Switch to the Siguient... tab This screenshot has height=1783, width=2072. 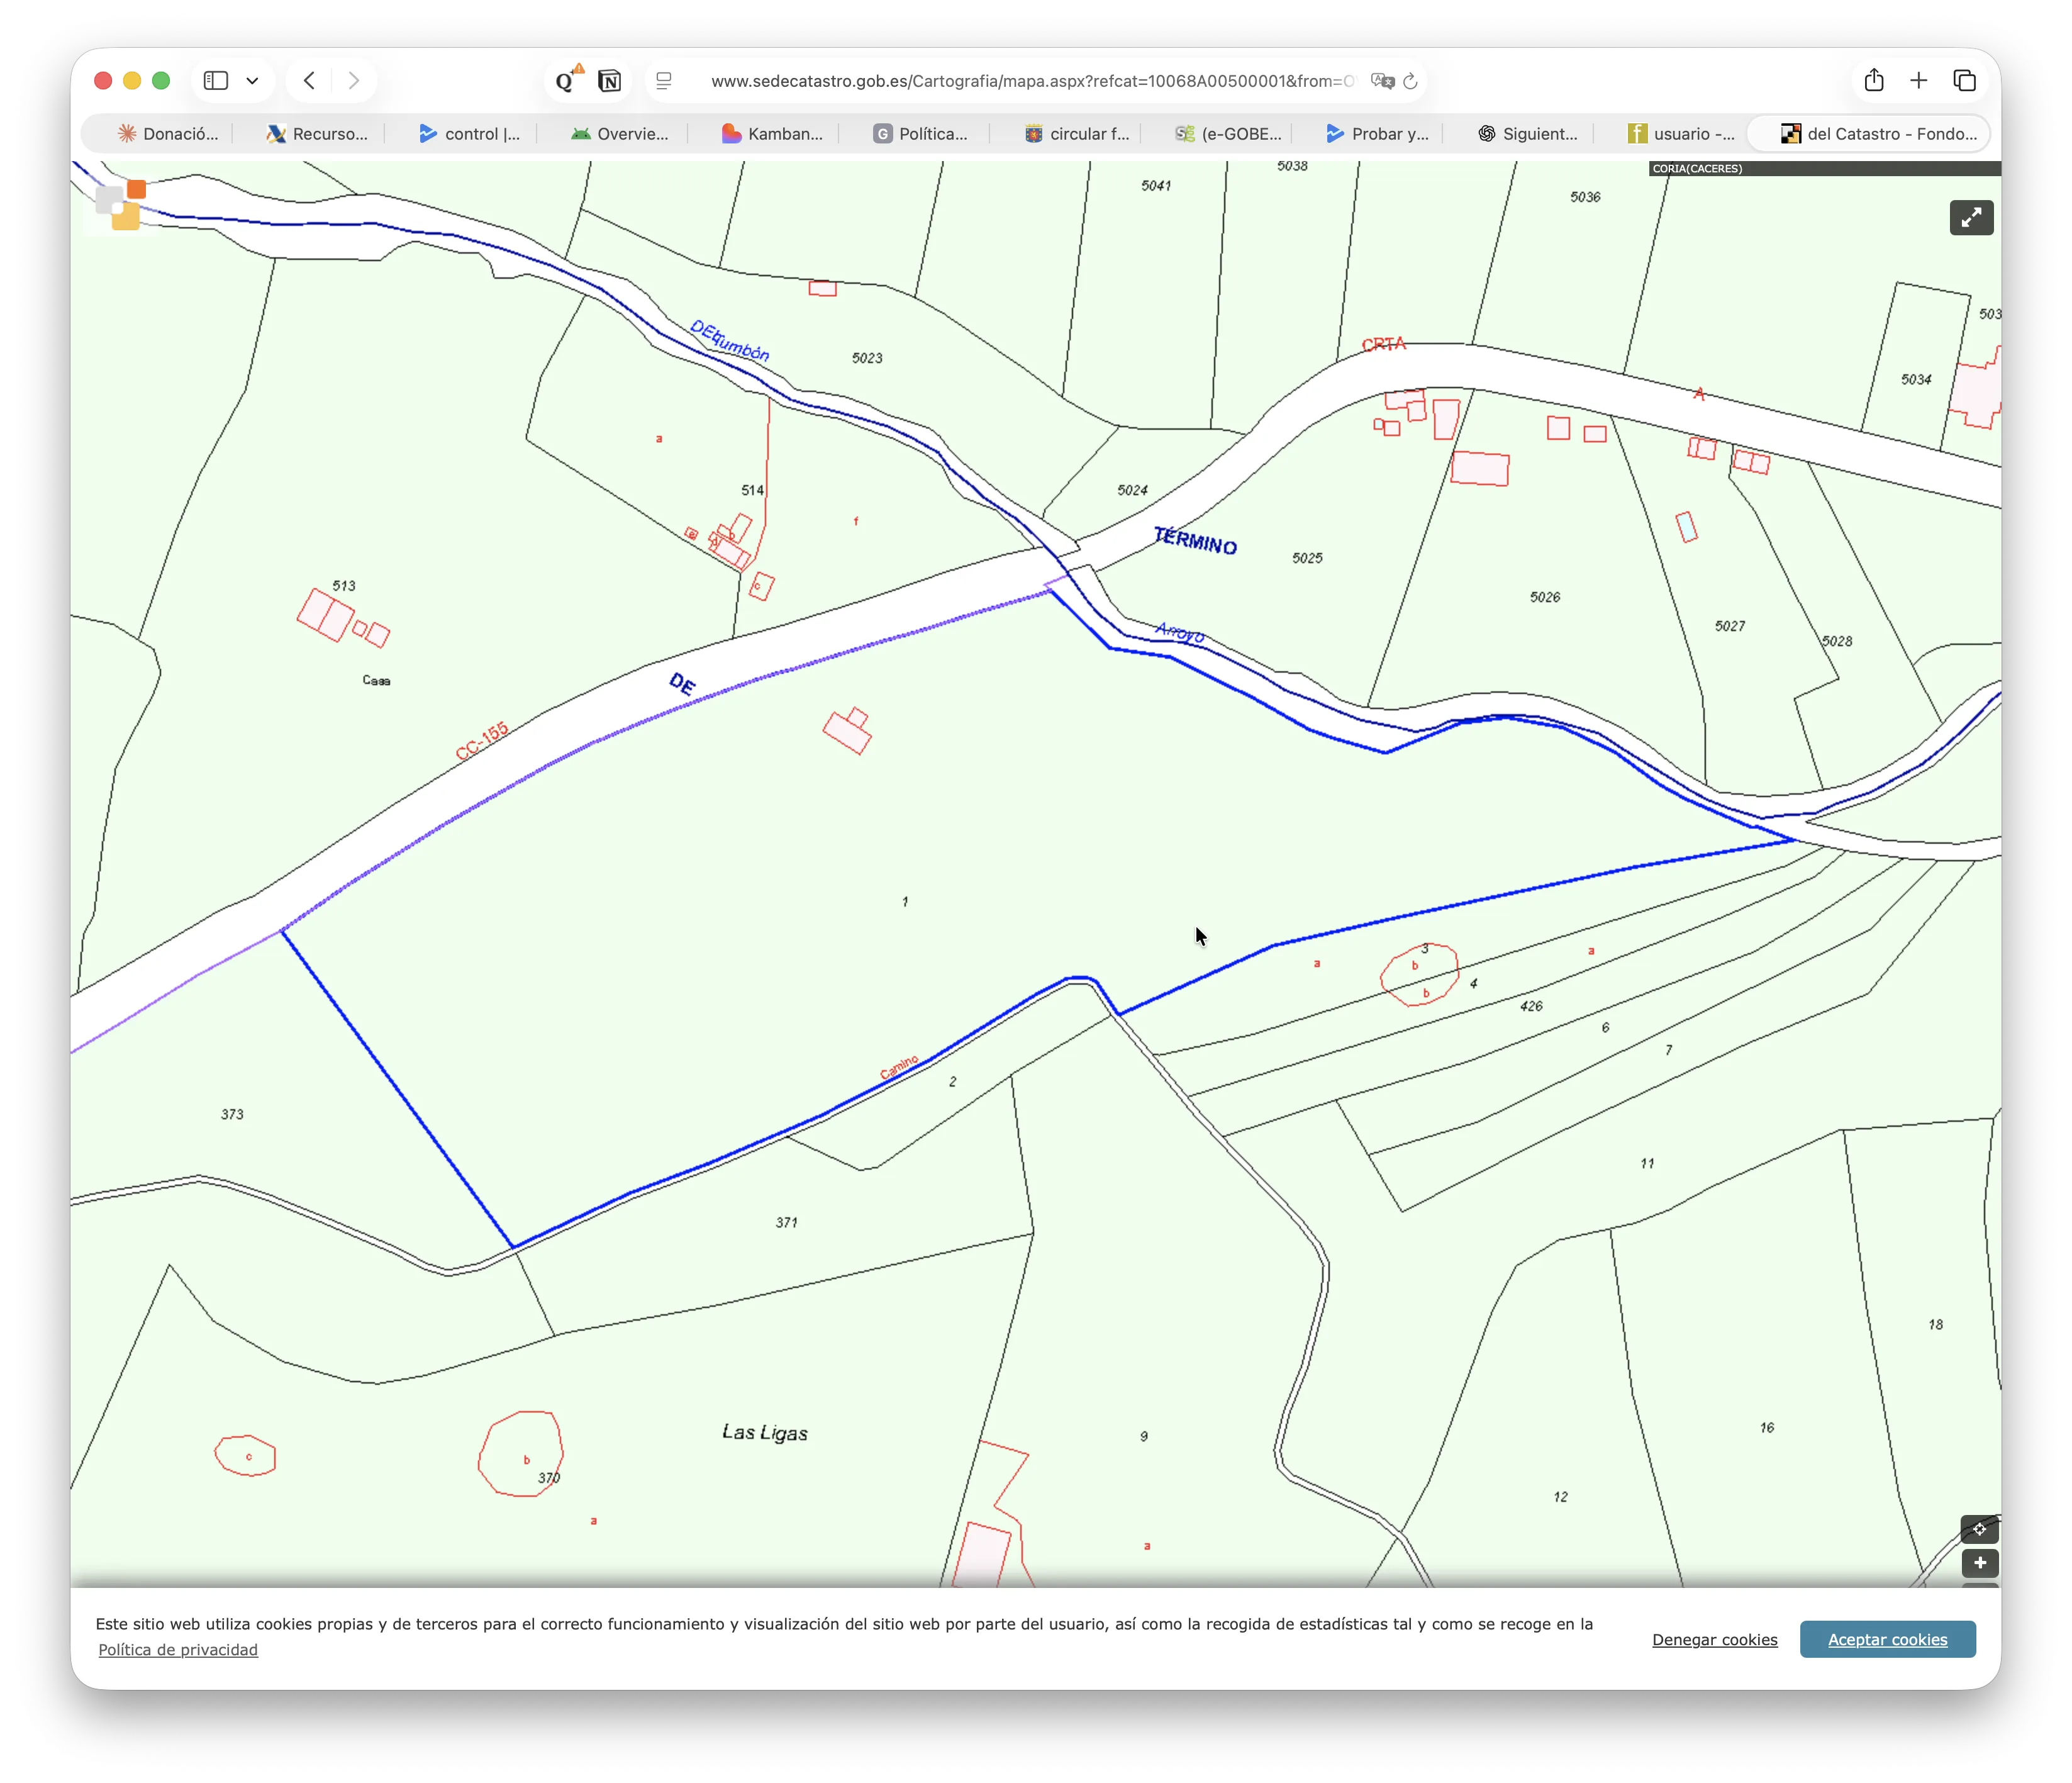(1527, 134)
